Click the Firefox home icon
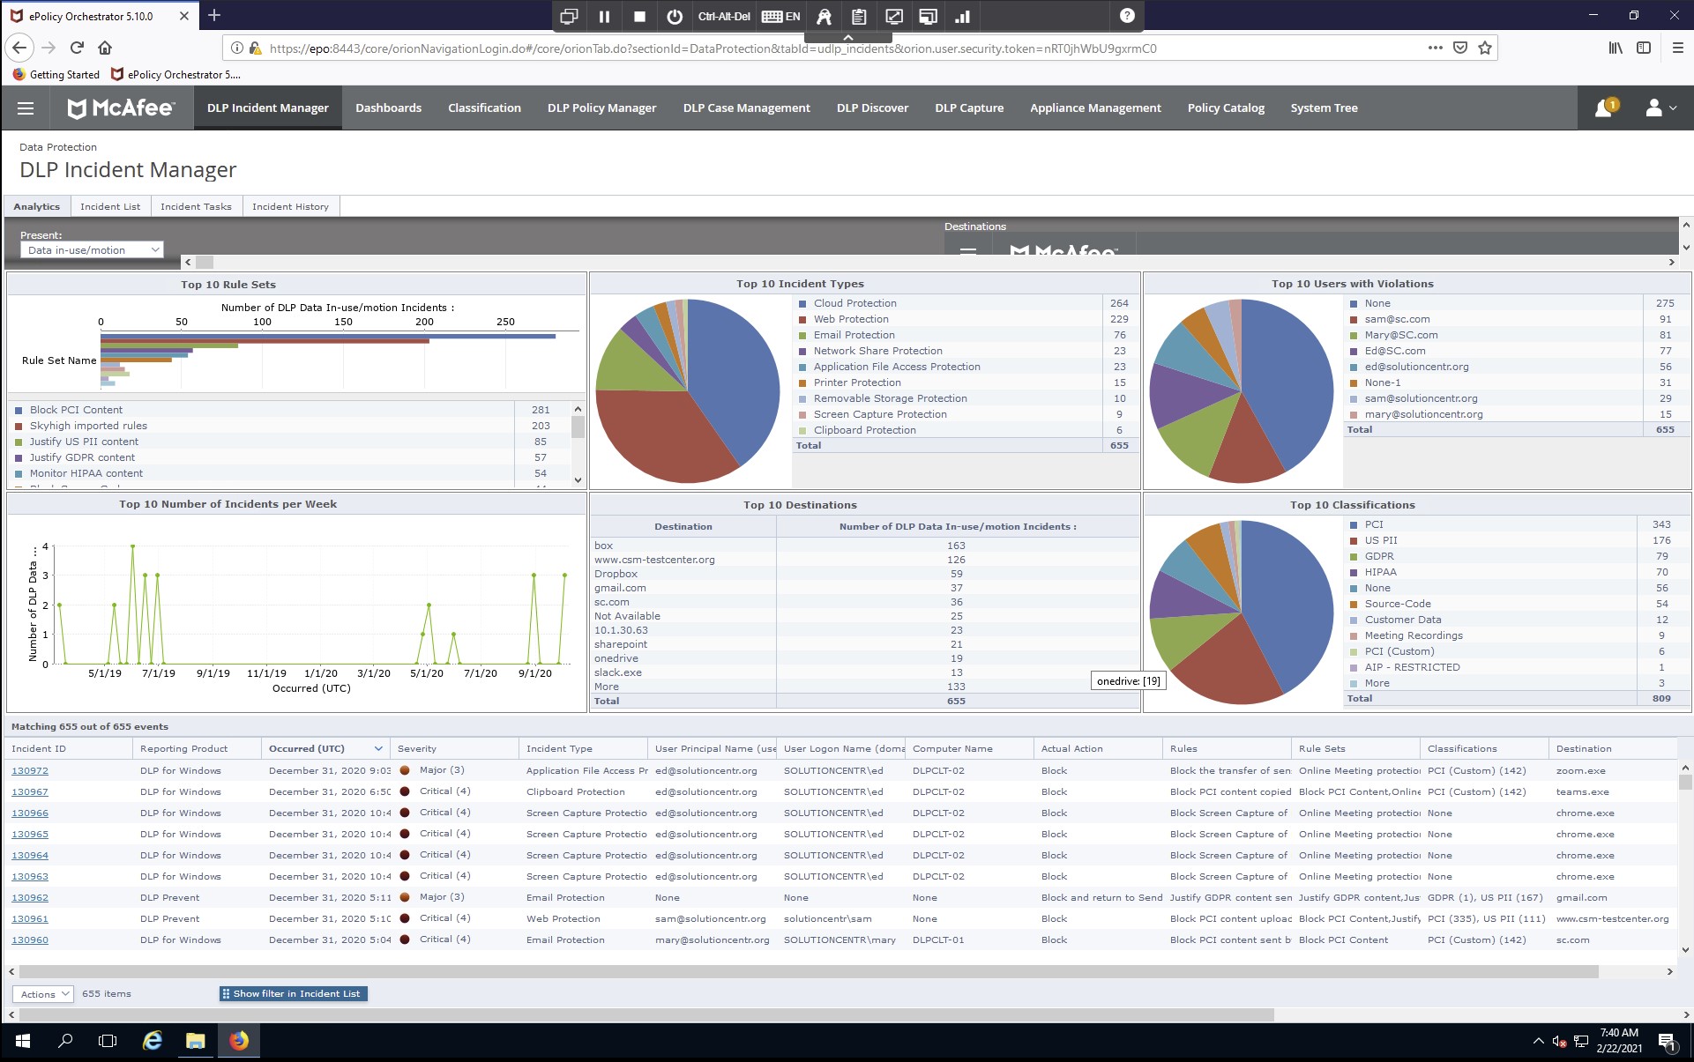The height and width of the screenshot is (1062, 1694). (105, 48)
